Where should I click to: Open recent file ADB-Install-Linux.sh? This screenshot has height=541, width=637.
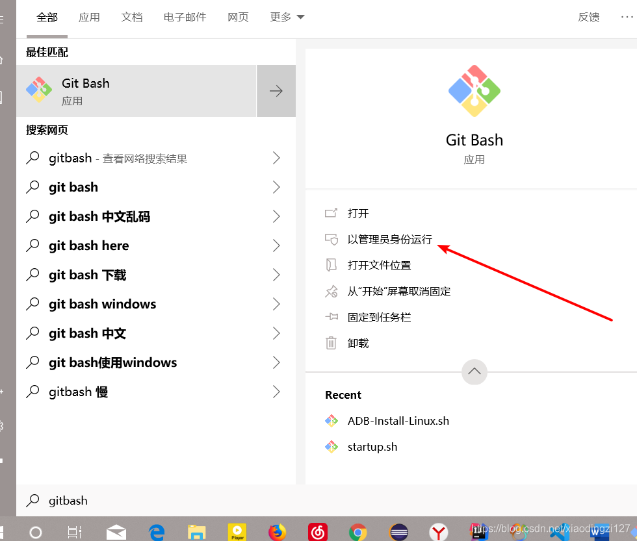click(398, 421)
